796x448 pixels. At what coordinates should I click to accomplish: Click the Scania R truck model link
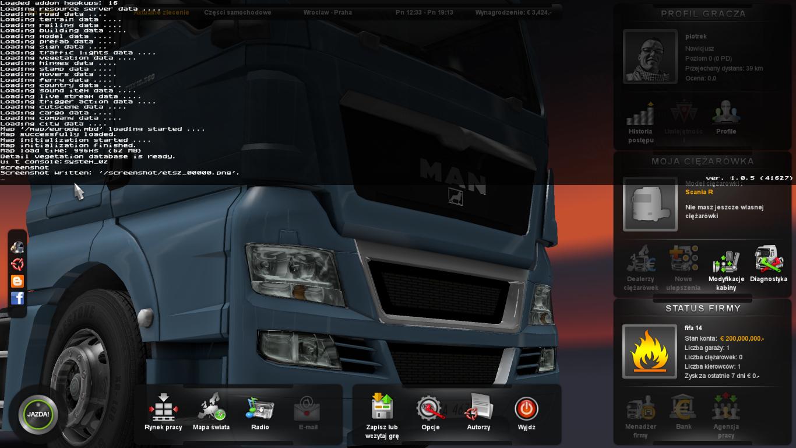point(699,192)
